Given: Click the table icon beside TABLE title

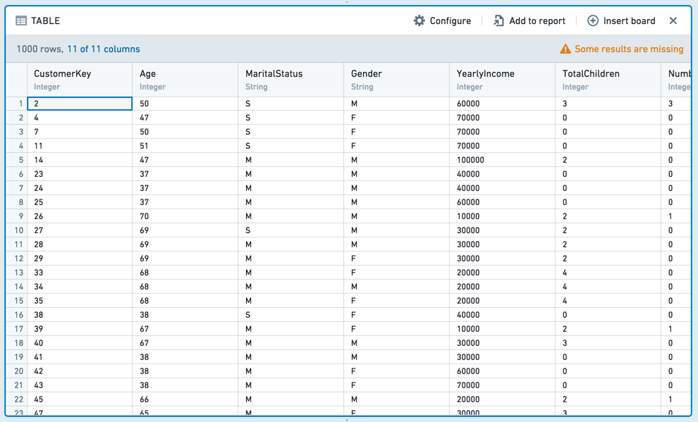Looking at the screenshot, I should tap(21, 21).
